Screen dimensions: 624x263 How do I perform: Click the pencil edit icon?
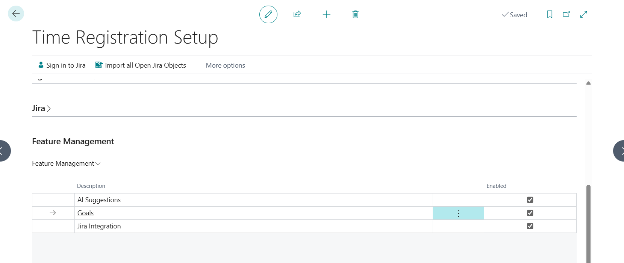[x=268, y=15]
